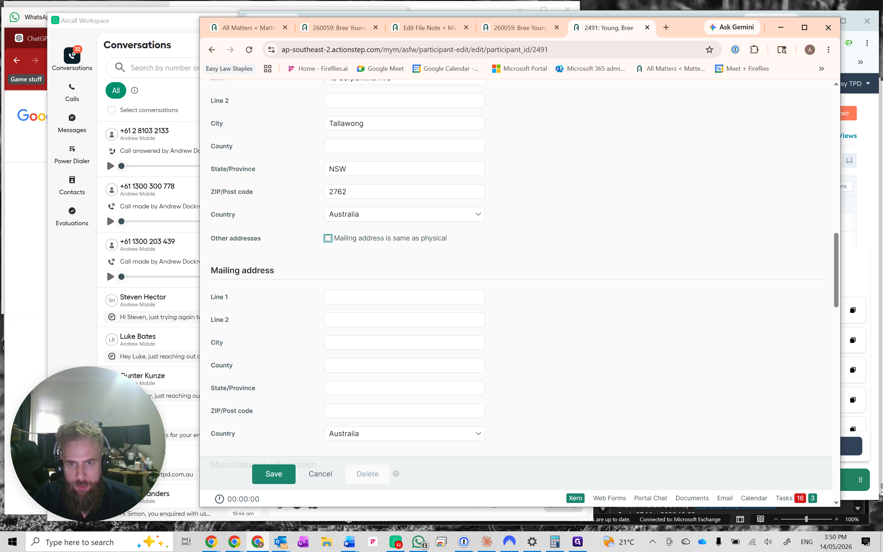This screenshot has height=552, width=883.
Task: Open Word from the taskbar
Action: pyautogui.click(x=349, y=542)
